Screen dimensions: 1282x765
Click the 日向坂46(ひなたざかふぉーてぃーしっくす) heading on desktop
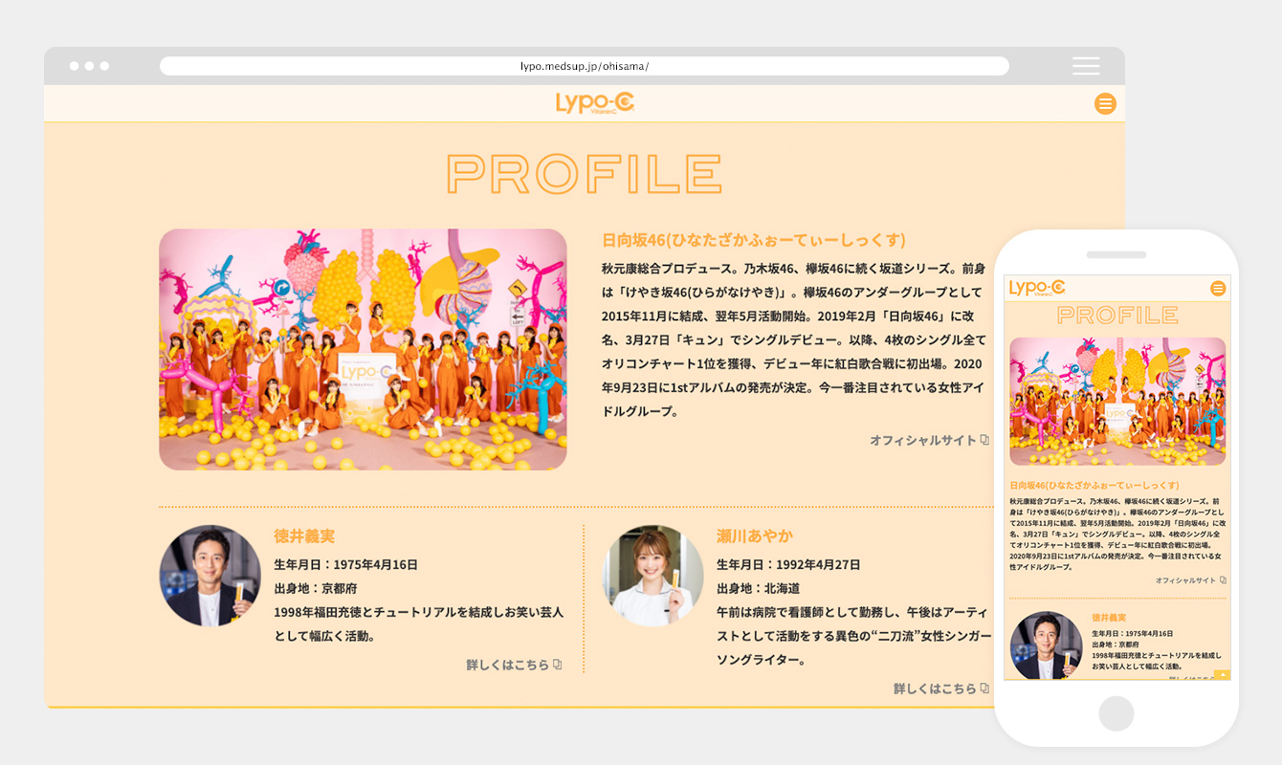754,240
